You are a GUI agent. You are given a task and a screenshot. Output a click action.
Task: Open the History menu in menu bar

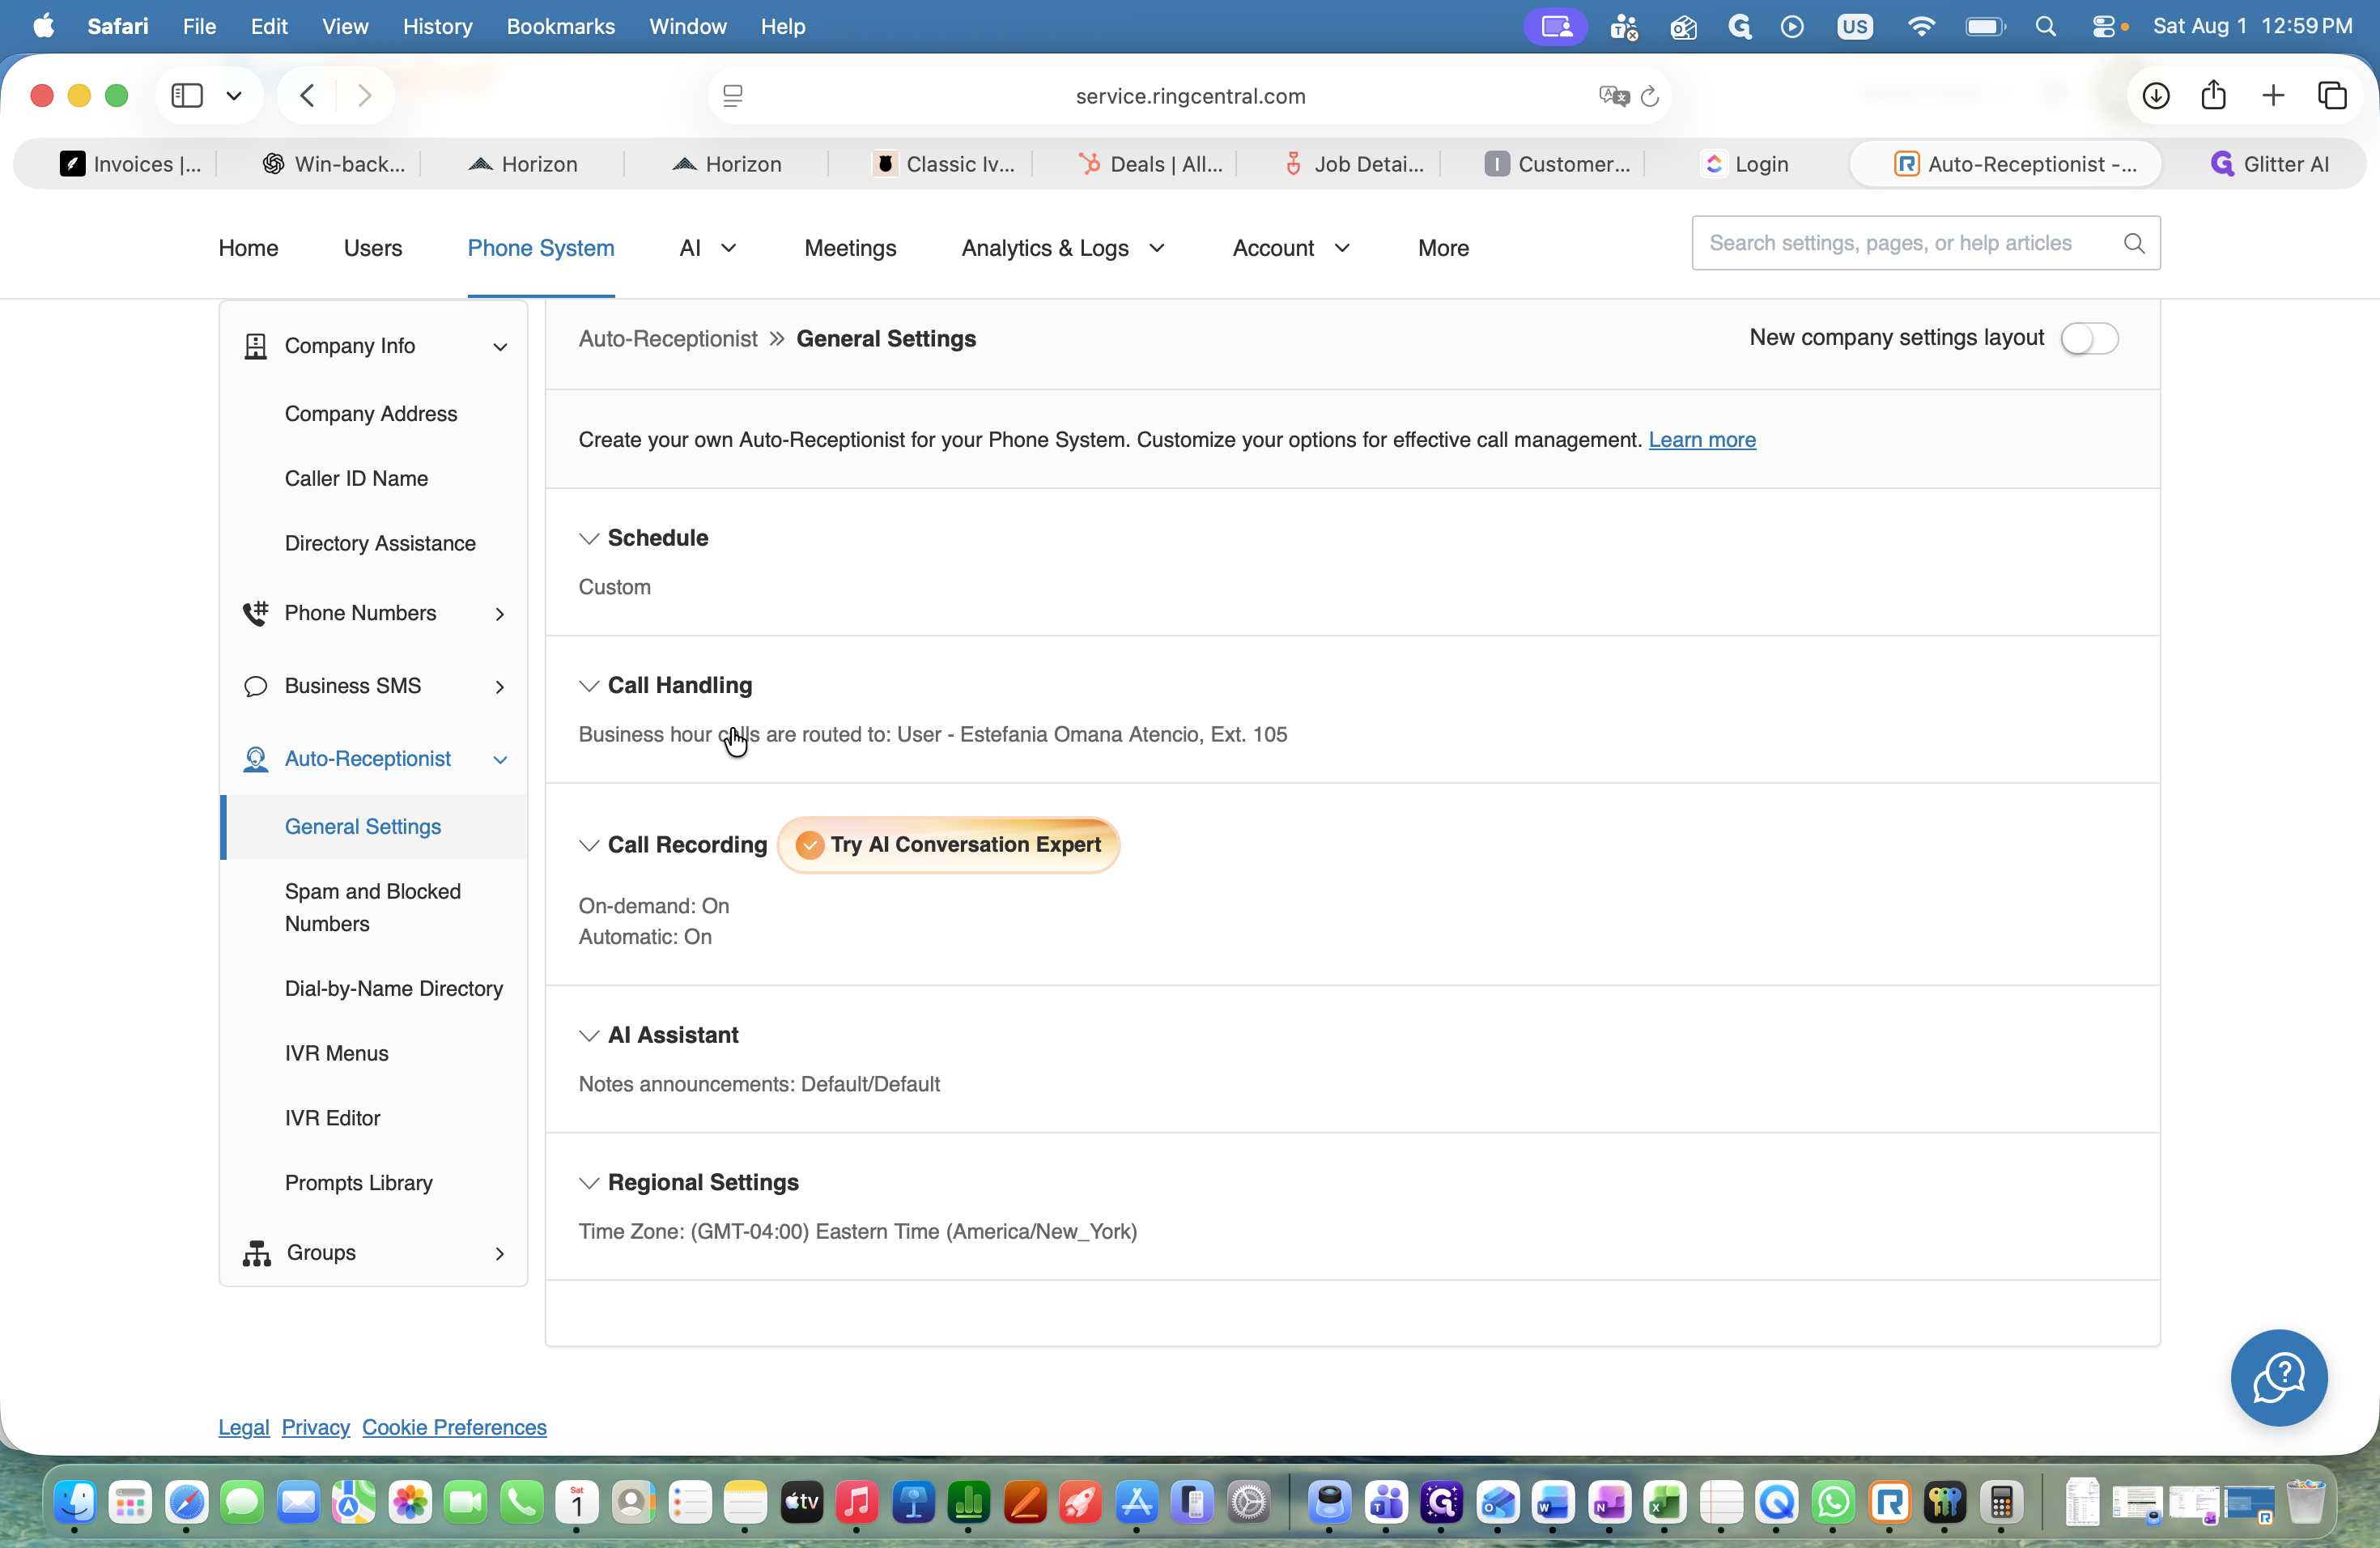pos(437,27)
